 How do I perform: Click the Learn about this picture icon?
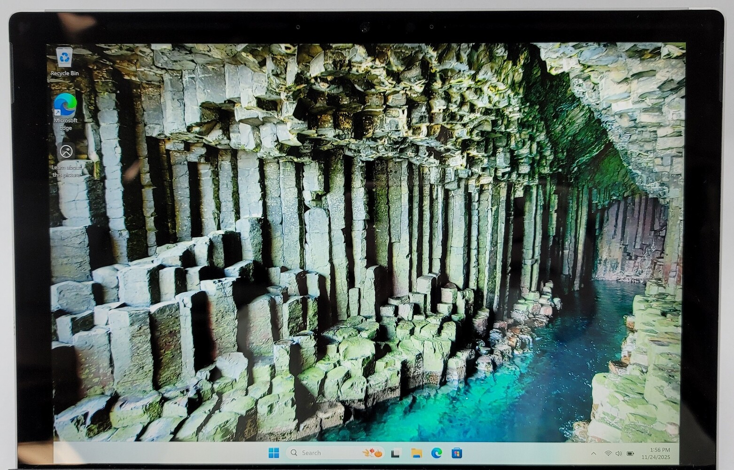(67, 151)
